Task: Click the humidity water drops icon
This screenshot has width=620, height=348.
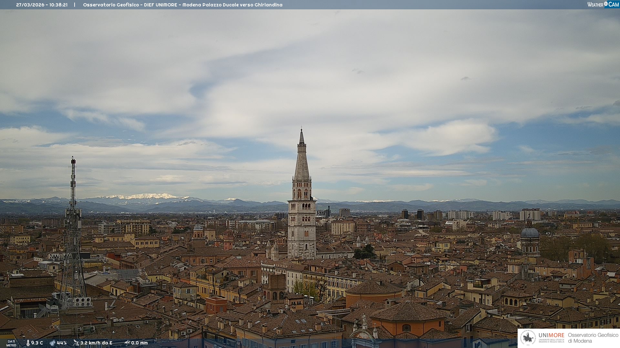Action: [52, 343]
